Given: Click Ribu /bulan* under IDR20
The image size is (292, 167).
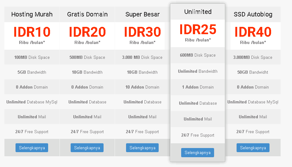Looking at the screenshot, I should coord(87,43).
